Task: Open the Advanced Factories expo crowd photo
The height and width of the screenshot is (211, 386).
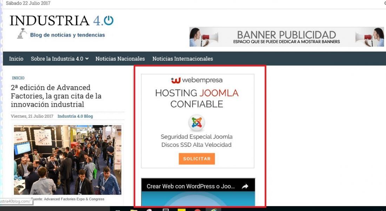Action: tap(67, 160)
